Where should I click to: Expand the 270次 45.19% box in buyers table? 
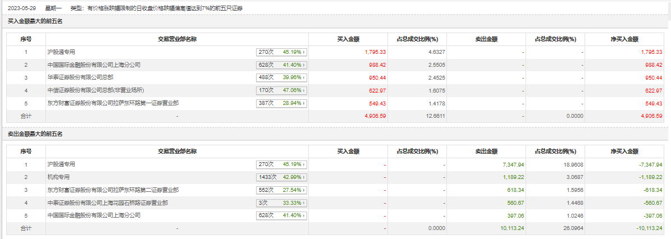[x=281, y=52]
